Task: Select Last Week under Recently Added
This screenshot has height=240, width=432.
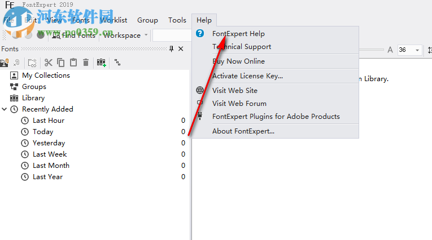Action: tap(50, 154)
